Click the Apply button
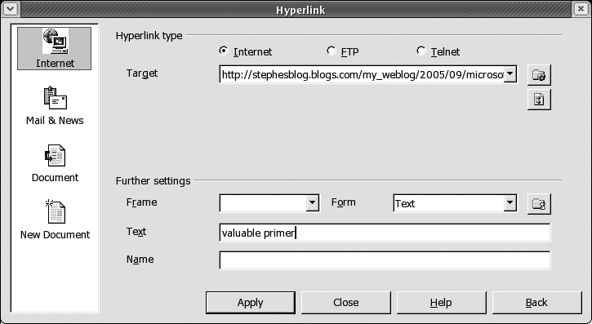This screenshot has width=592, height=324. tap(251, 303)
